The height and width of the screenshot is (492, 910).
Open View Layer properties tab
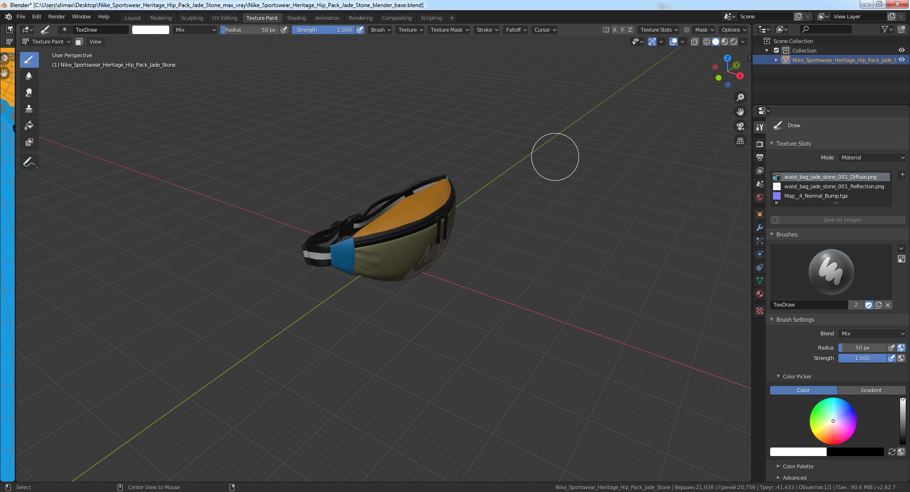(760, 170)
